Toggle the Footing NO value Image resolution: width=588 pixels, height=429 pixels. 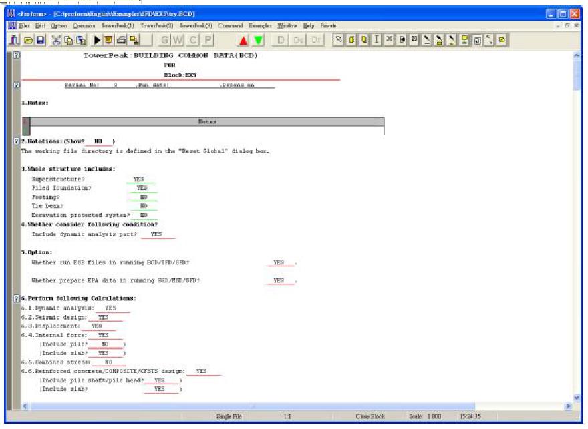click(144, 197)
